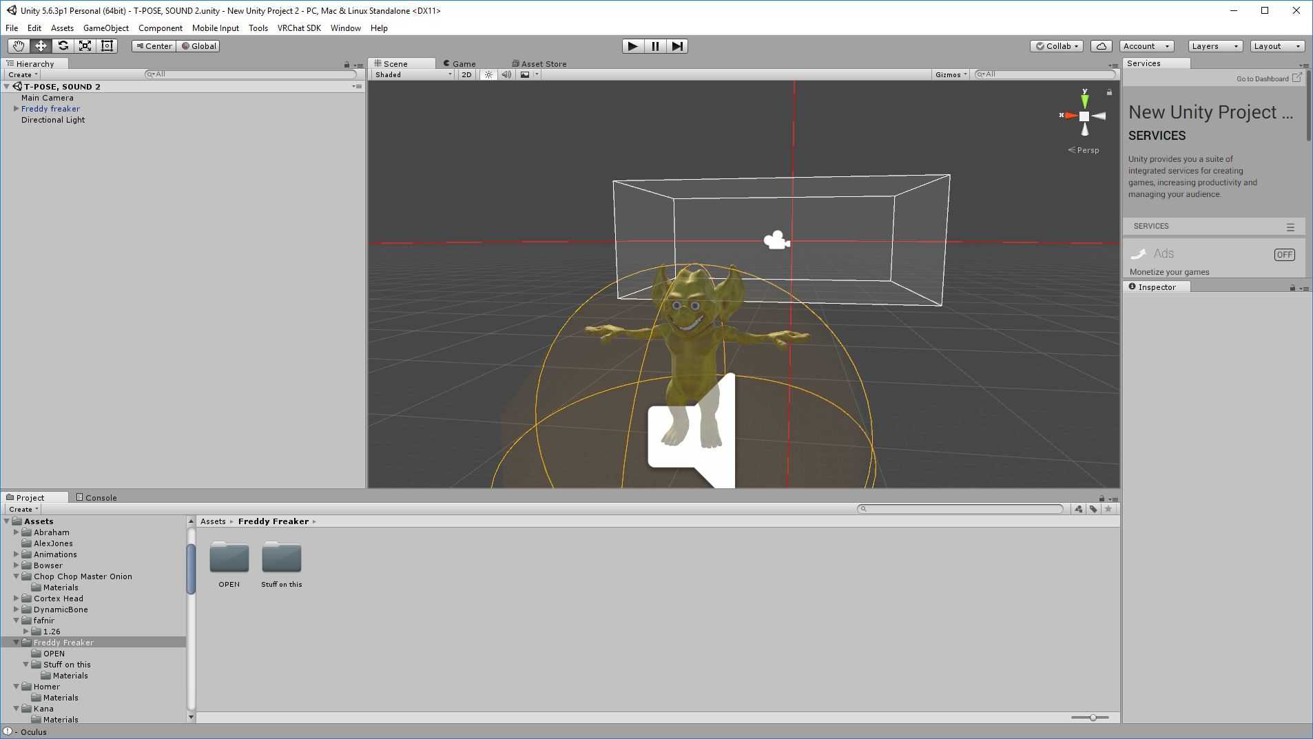The image size is (1313, 739).
Task: Open the Gizmos dropdown
Action: point(951,74)
